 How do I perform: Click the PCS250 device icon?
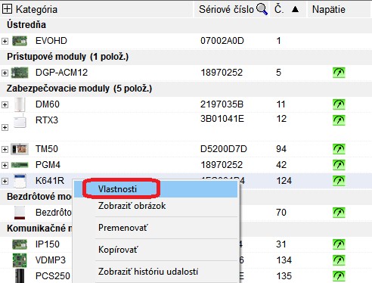[x=20, y=276]
